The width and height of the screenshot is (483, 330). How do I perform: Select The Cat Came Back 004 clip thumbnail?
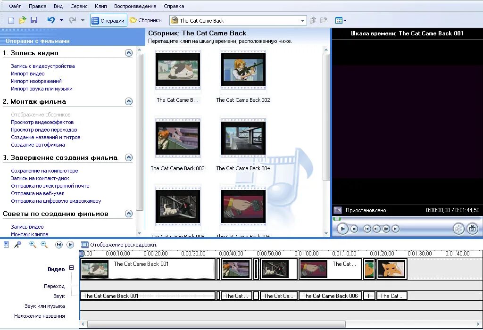243,138
